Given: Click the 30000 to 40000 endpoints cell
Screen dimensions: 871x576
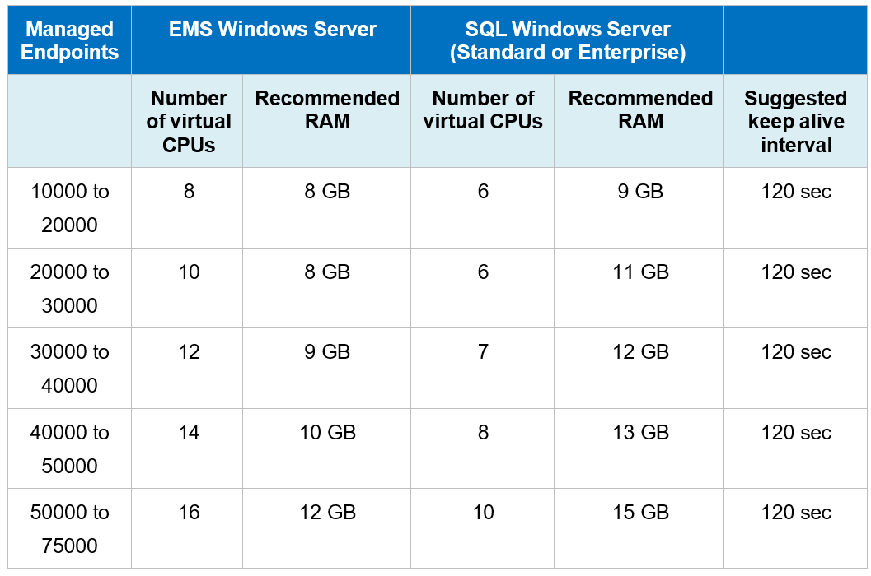Looking at the screenshot, I should pos(69,369).
